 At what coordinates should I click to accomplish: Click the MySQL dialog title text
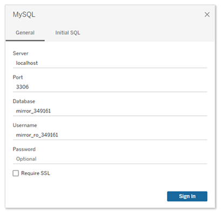24,15
